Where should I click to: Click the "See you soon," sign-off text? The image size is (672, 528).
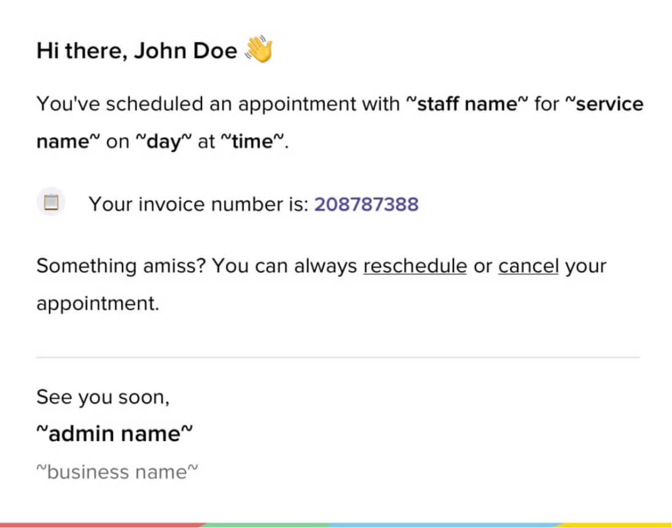103,397
